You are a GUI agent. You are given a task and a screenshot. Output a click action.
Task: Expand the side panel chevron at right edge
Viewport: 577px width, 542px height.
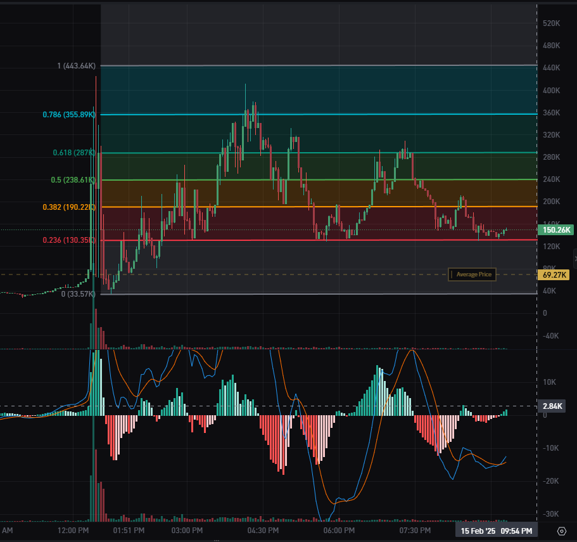click(x=575, y=259)
